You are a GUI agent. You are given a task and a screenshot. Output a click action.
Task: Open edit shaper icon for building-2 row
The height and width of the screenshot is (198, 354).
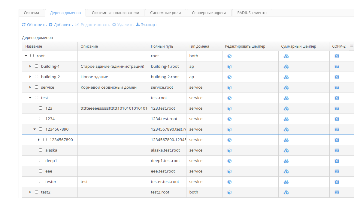point(229,77)
